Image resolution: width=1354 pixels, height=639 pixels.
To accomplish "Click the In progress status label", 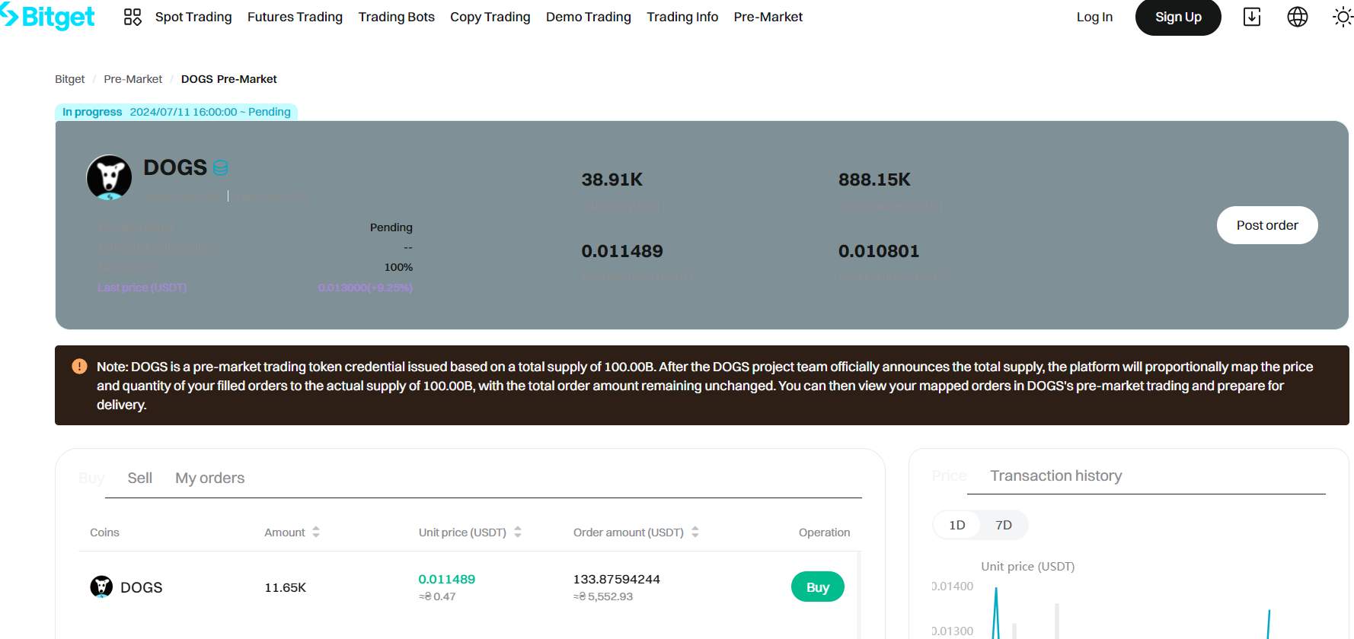I will point(92,112).
